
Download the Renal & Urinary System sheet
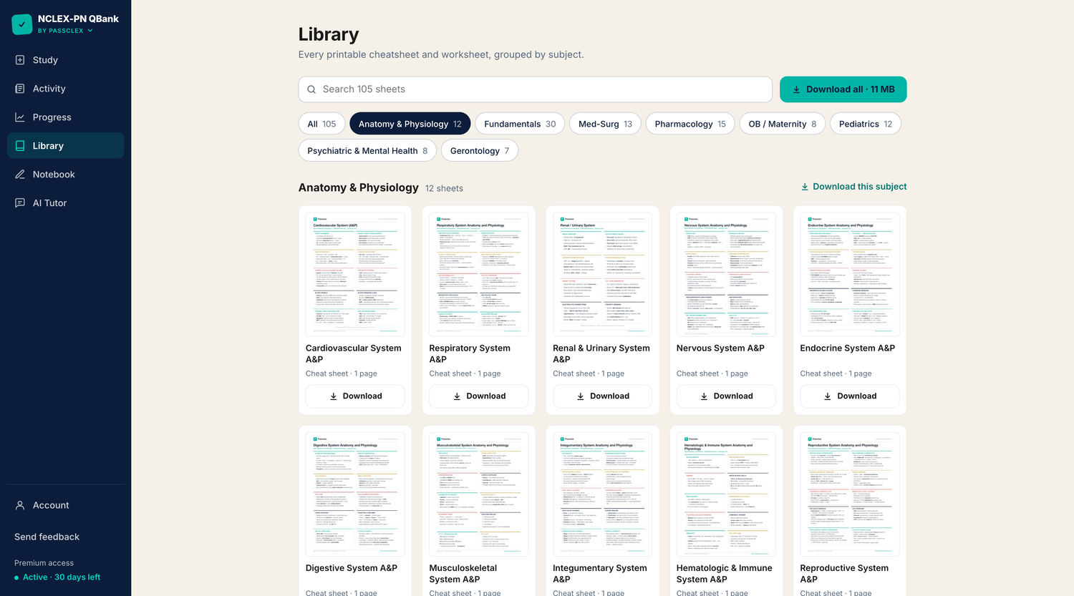(x=602, y=396)
